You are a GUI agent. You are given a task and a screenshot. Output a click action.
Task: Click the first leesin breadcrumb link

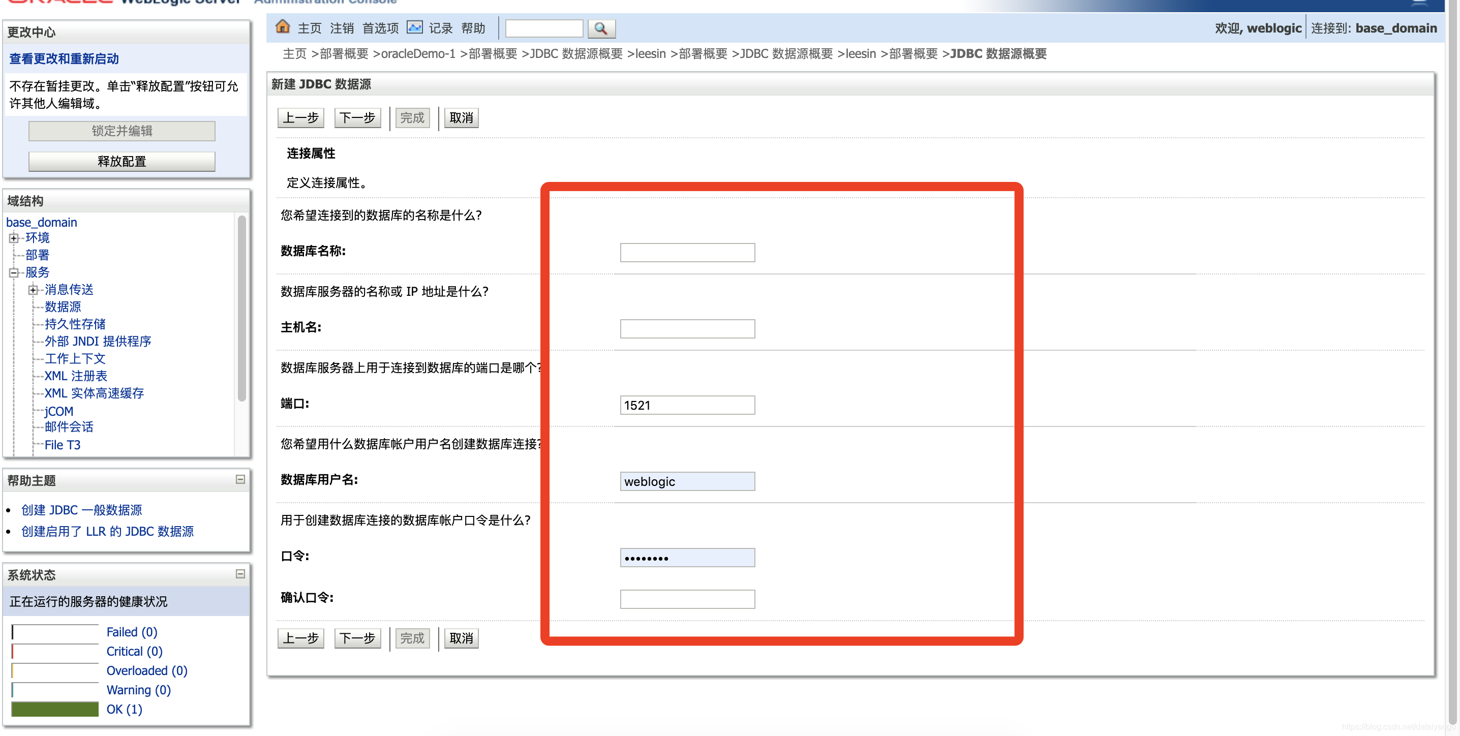pos(650,54)
